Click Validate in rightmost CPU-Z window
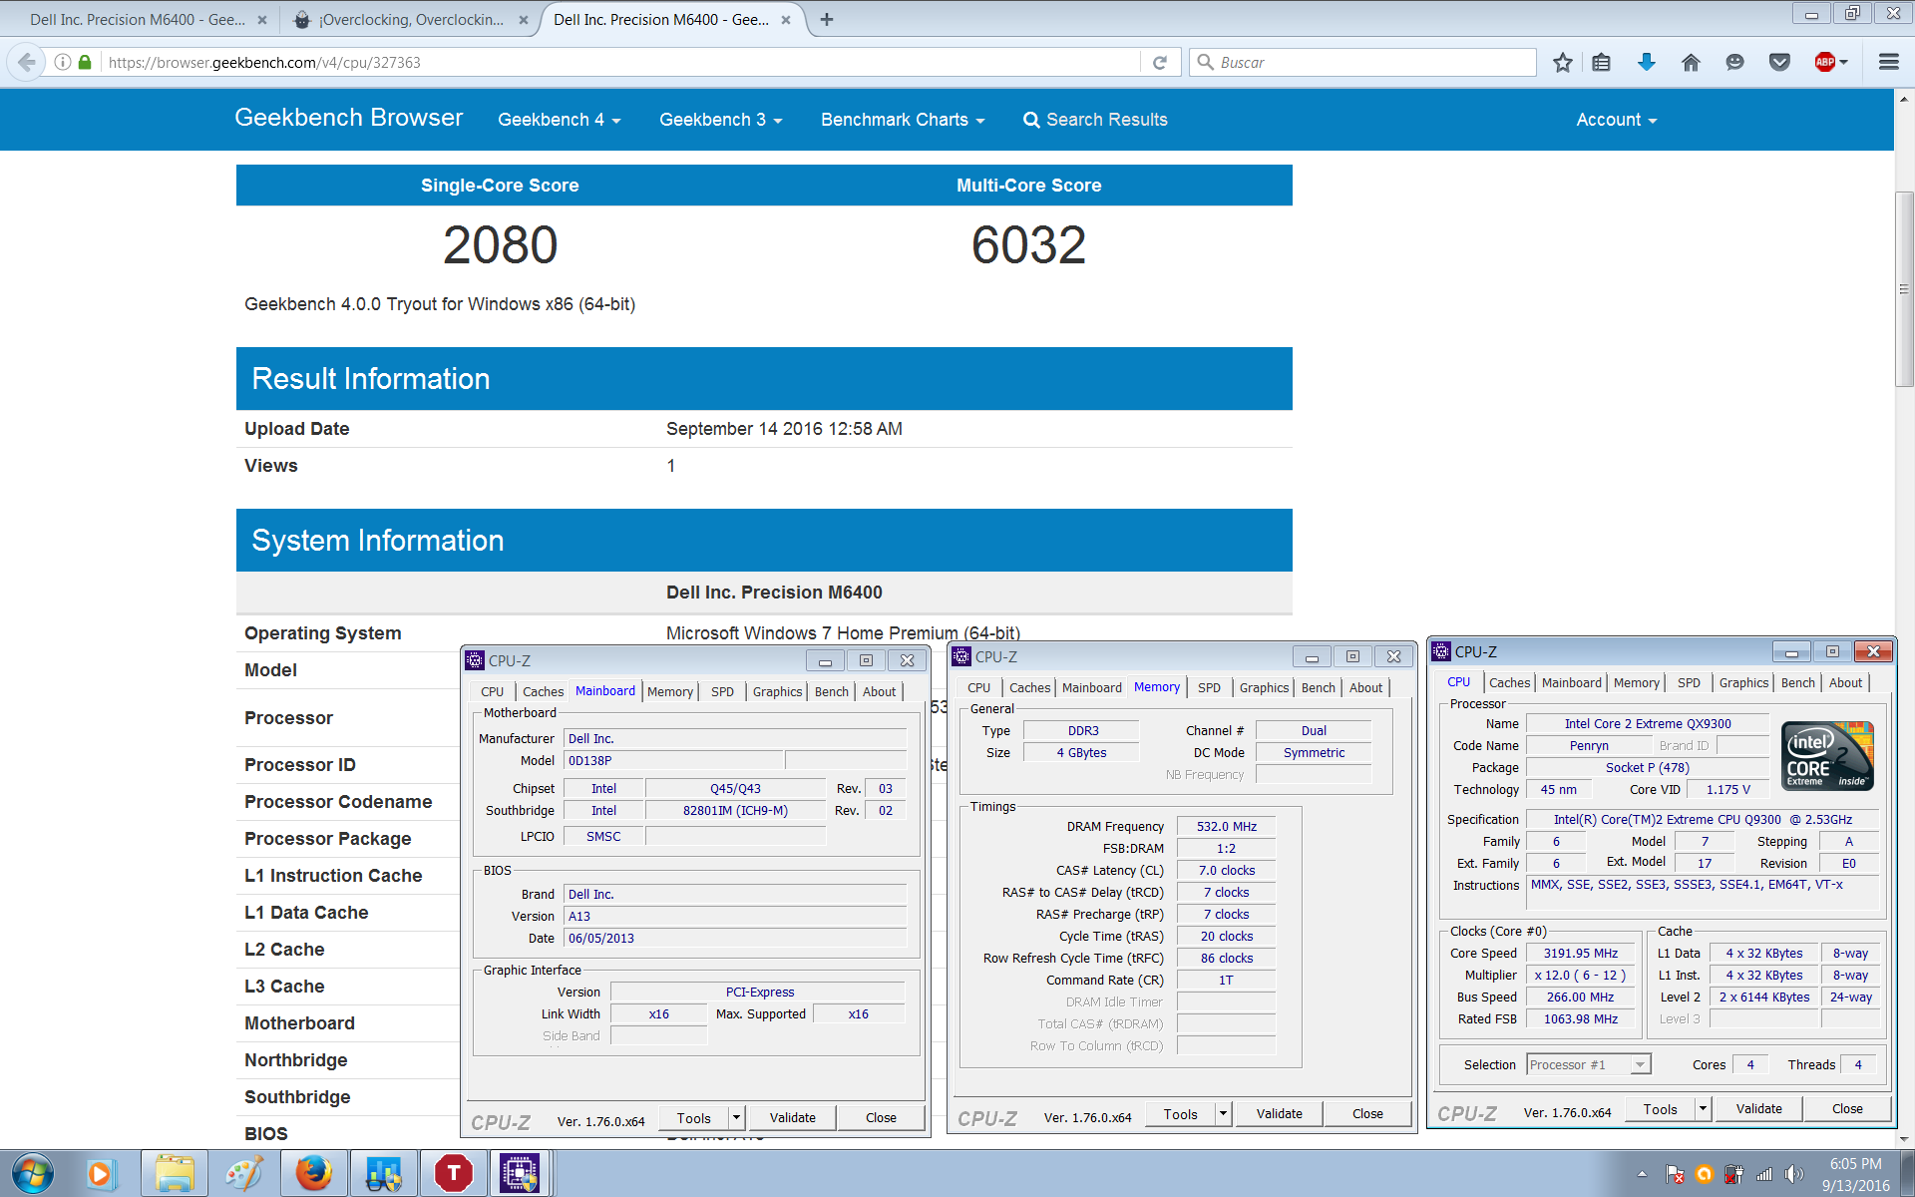This screenshot has width=1915, height=1197. (x=1758, y=1108)
